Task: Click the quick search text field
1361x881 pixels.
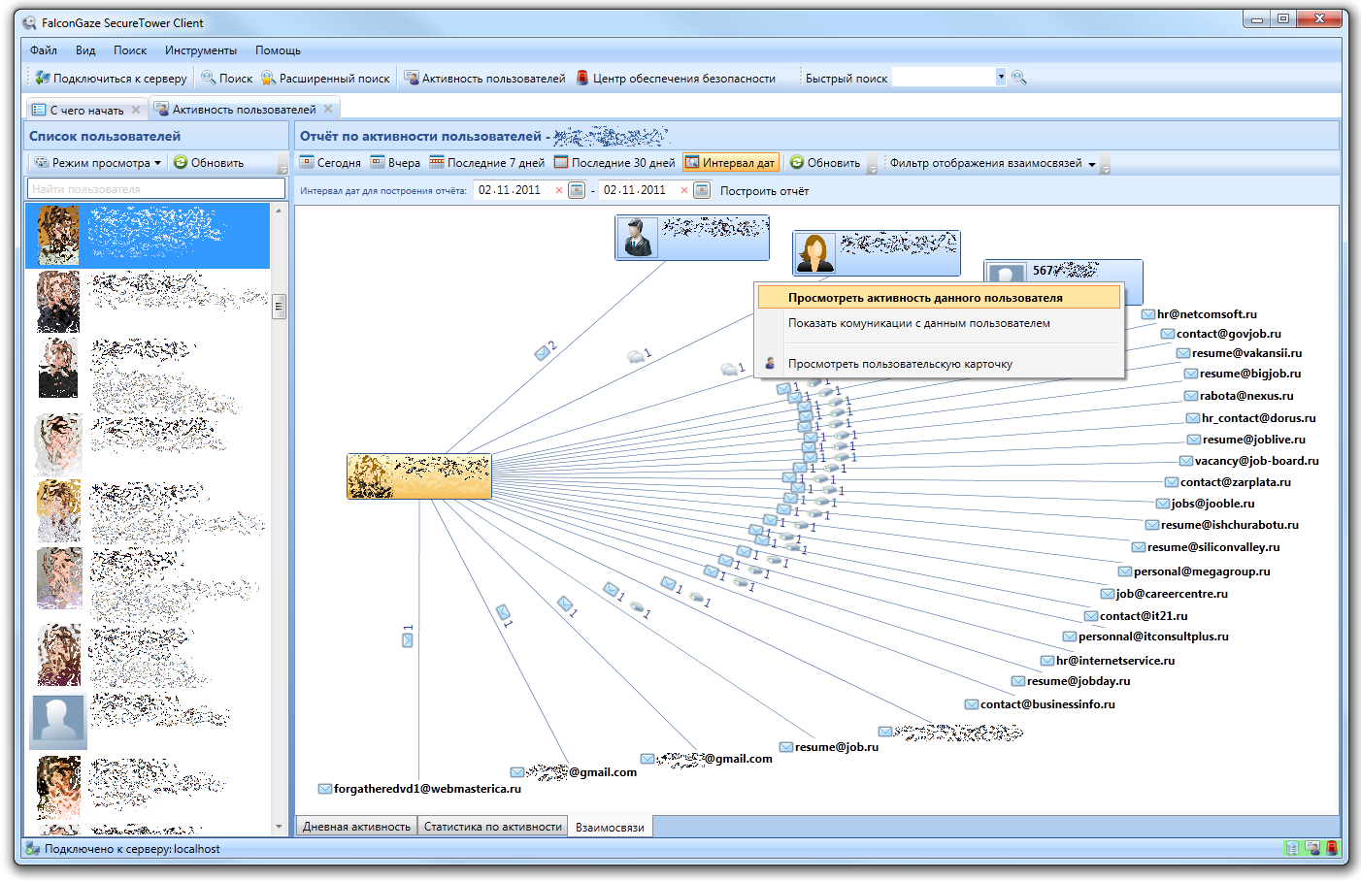Action: (x=944, y=78)
